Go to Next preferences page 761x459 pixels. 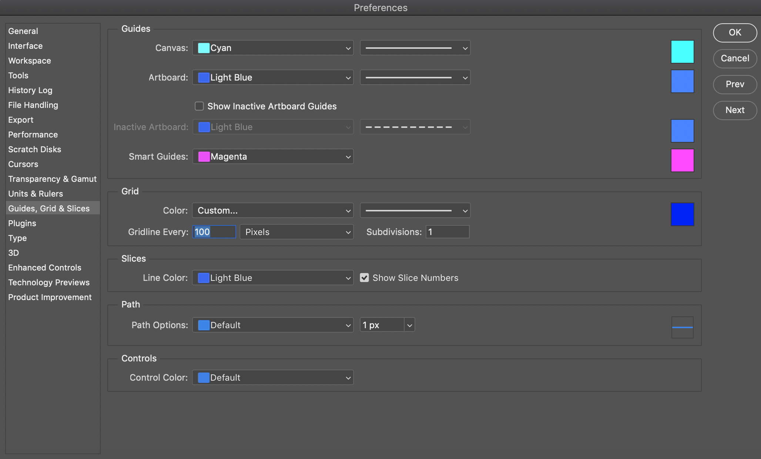[735, 110]
